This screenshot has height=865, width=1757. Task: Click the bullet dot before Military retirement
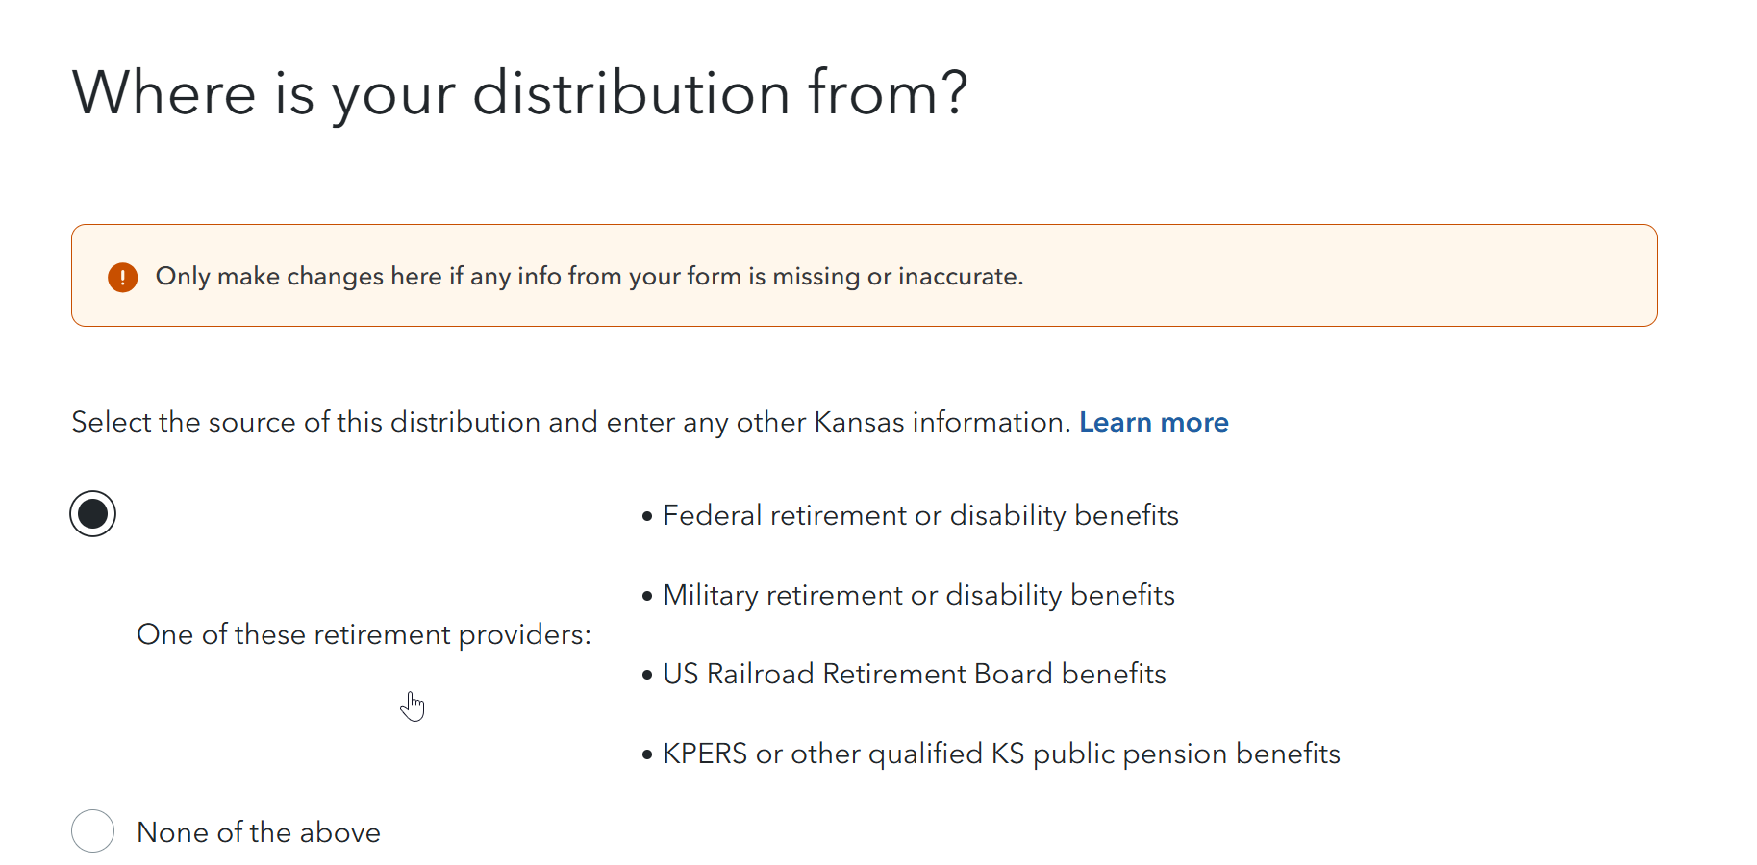pos(647,597)
